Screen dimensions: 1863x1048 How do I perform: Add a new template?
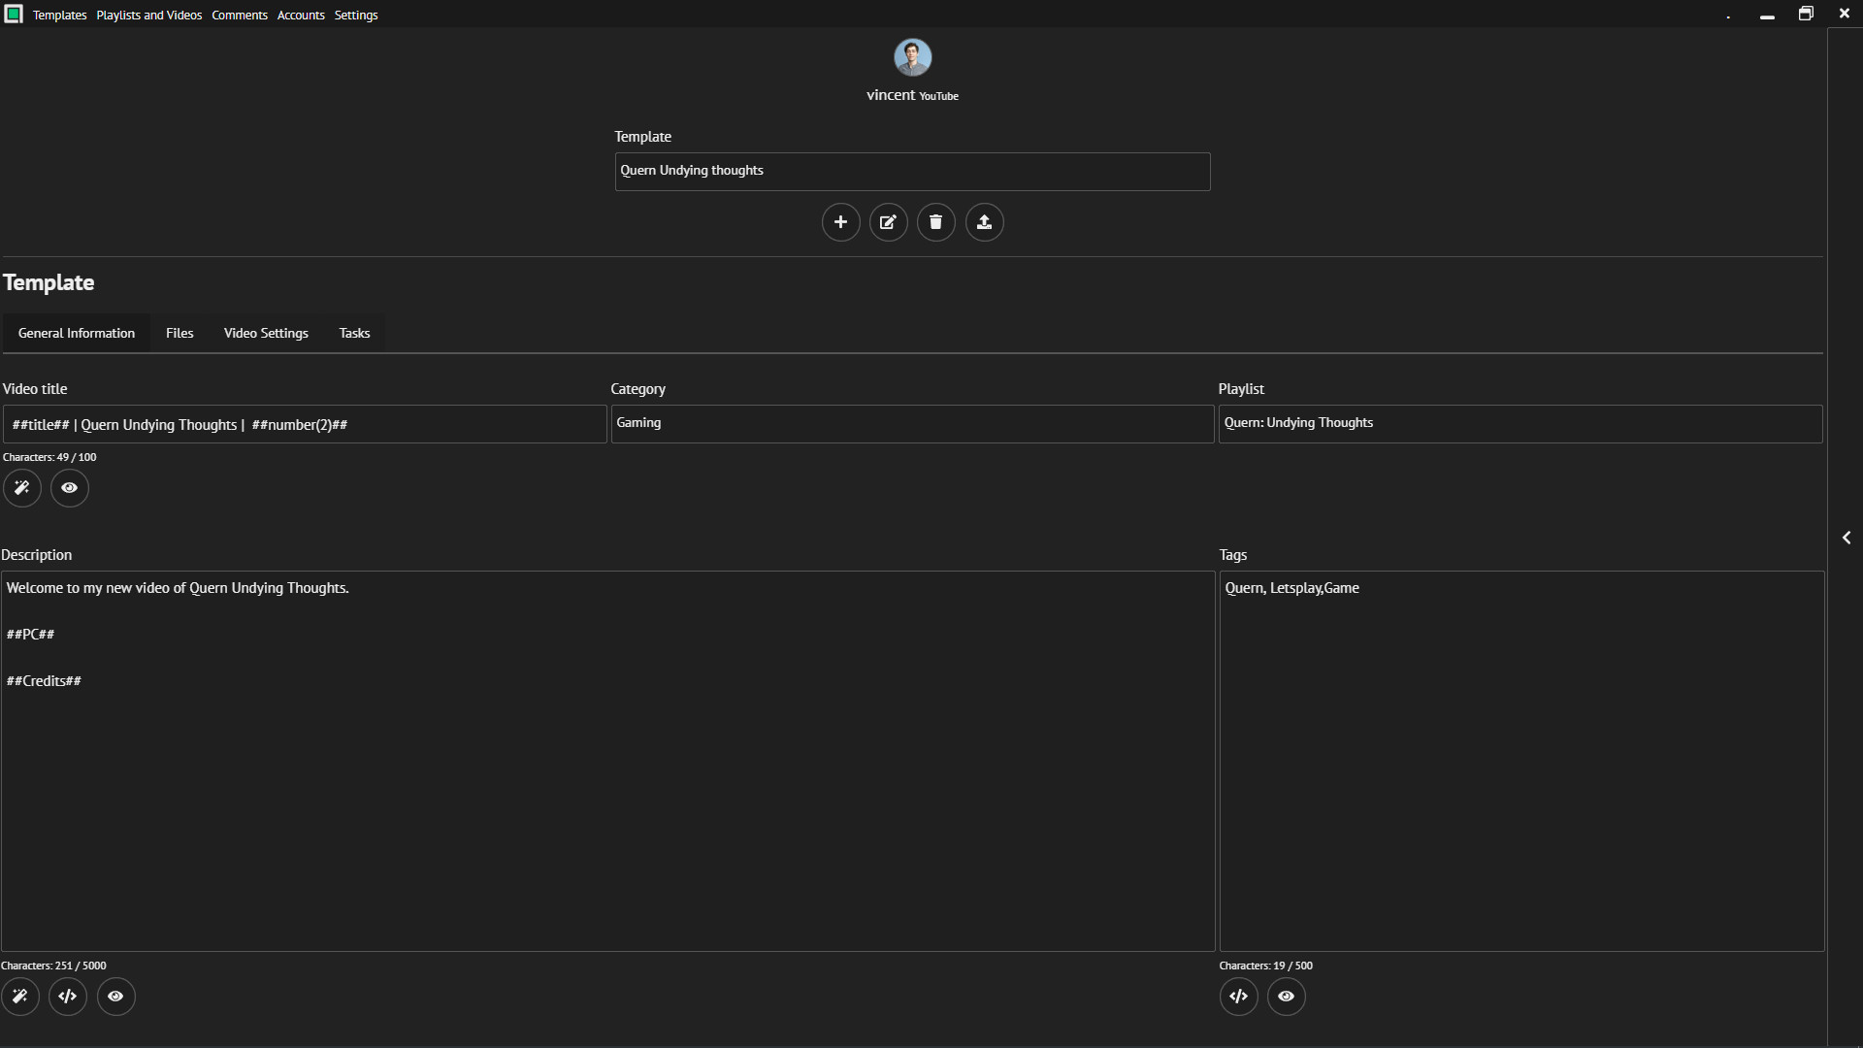[840, 222]
